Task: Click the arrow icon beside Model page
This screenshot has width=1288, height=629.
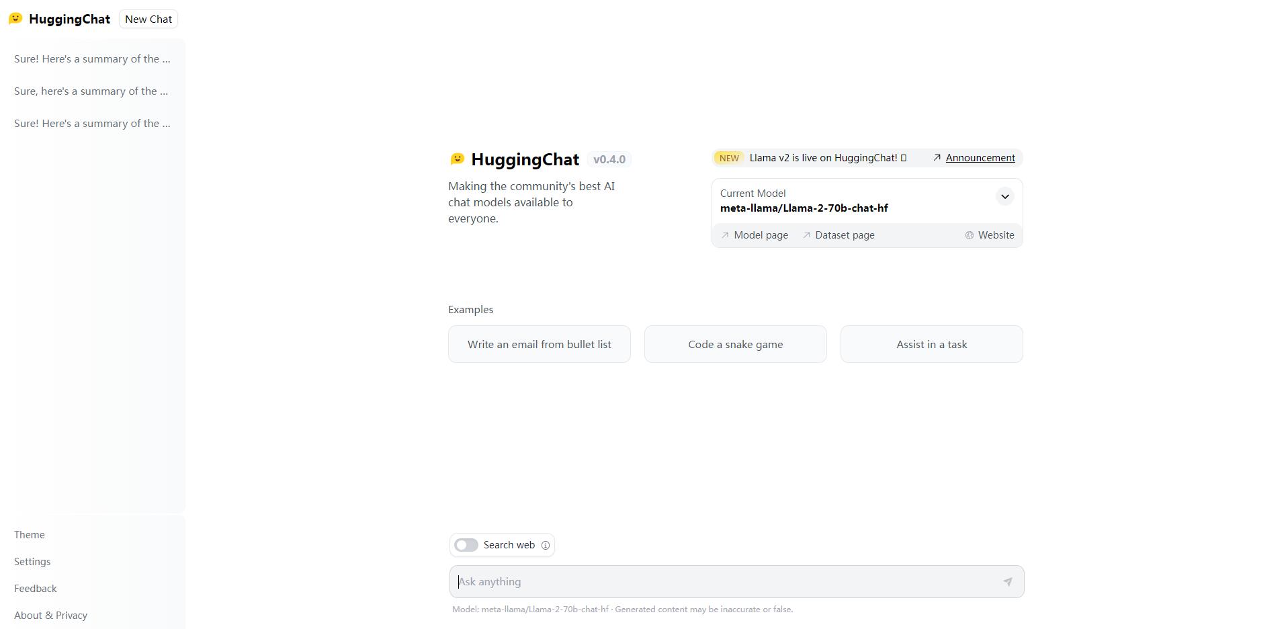Action: 725,235
